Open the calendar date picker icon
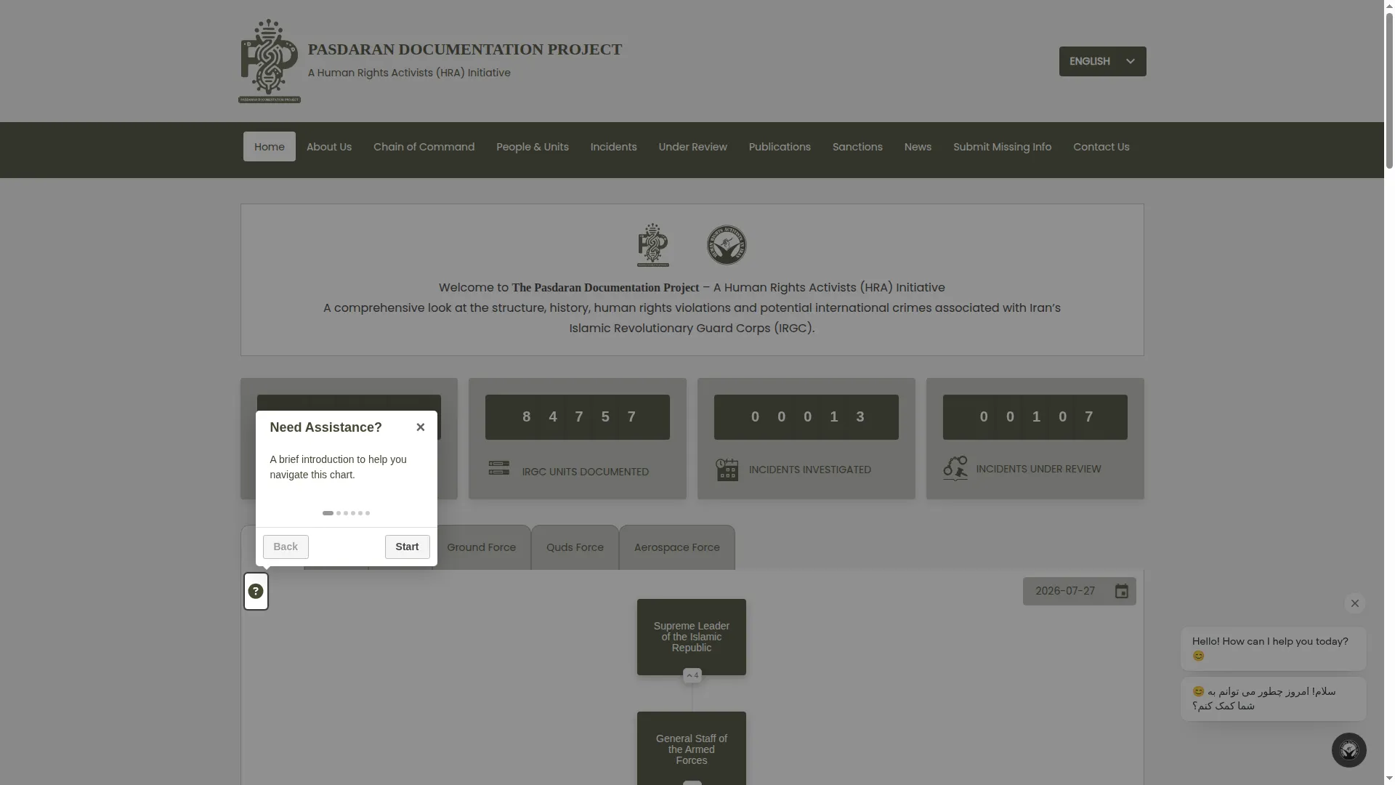Viewport: 1395px width, 785px height. [1121, 592]
